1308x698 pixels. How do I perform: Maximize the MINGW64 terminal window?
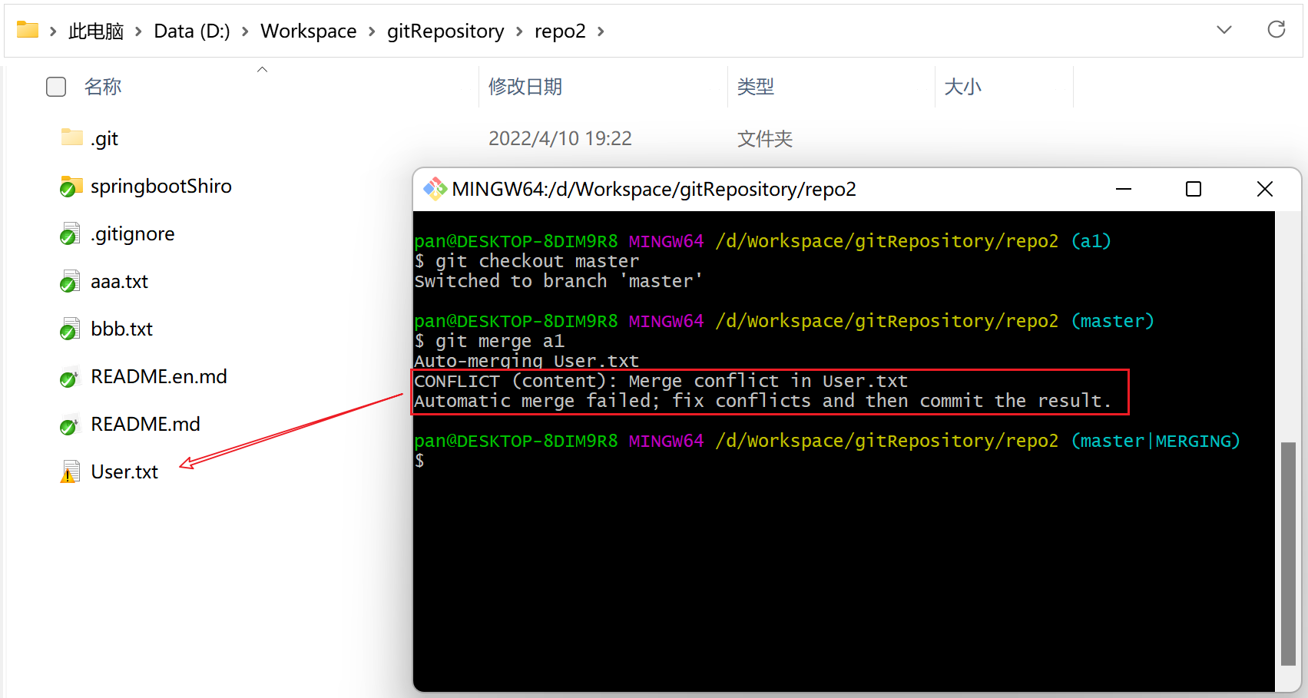click(1194, 189)
